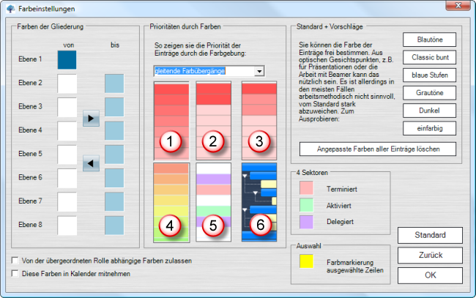Pick the pink 'Terminiert' sector color
Image resolution: width=476 pixels, height=298 pixels.
[308, 188]
